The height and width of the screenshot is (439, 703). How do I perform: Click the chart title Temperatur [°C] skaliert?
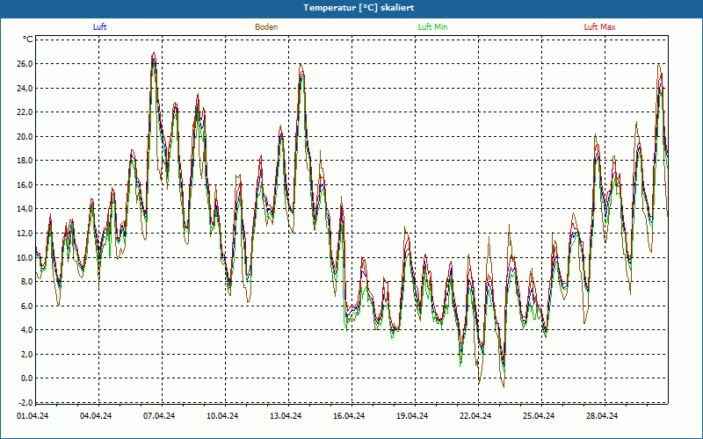tap(359, 8)
